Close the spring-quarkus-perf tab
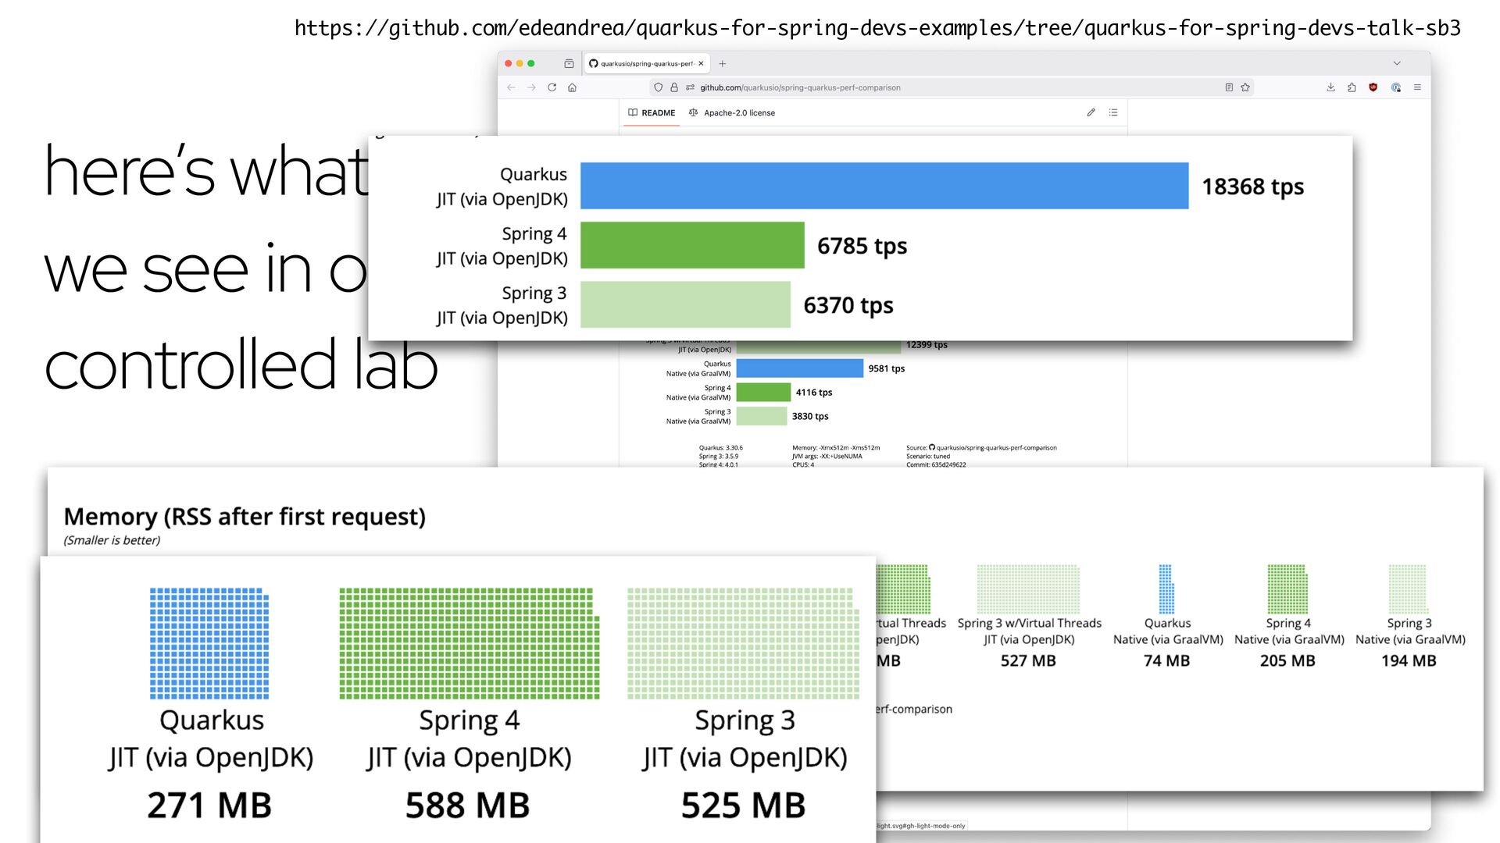The image size is (1500, 843). click(x=701, y=63)
